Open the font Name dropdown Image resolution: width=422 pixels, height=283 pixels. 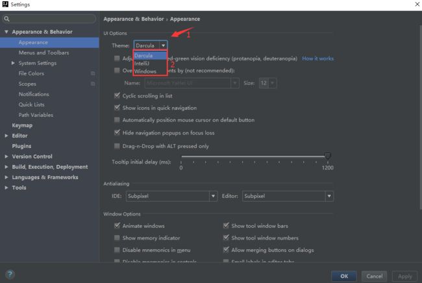234,83
